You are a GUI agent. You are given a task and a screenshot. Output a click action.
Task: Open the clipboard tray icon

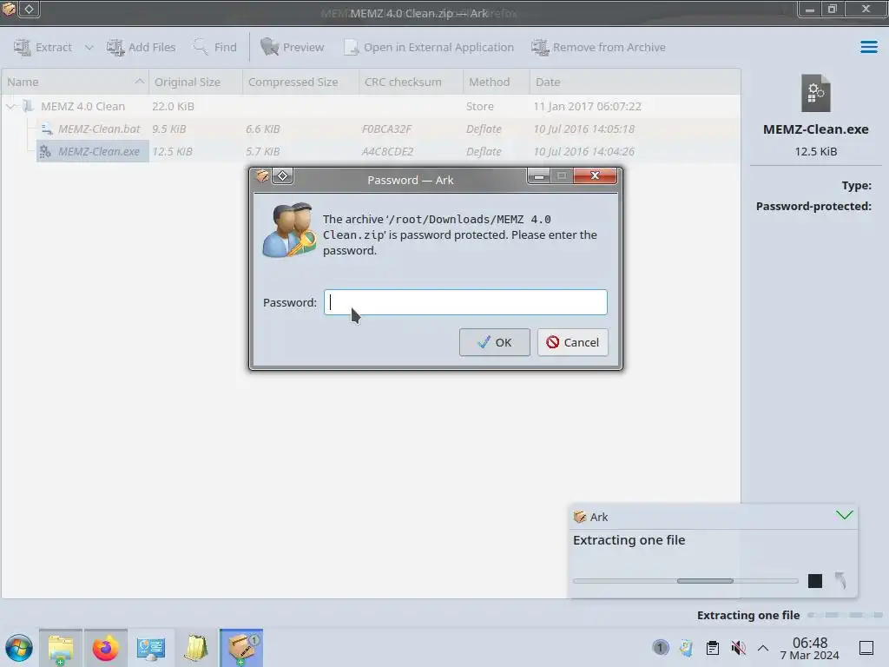(x=713, y=648)
